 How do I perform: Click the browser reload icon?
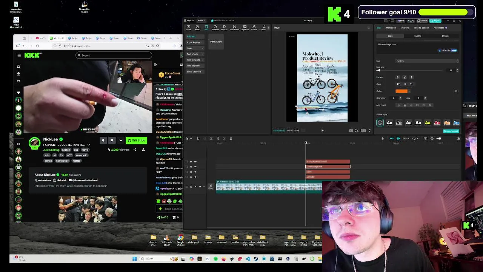tap(37, 46)
